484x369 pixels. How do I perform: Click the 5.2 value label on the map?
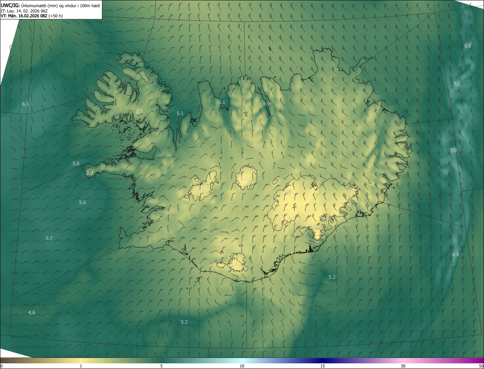(x=332, y=277)
